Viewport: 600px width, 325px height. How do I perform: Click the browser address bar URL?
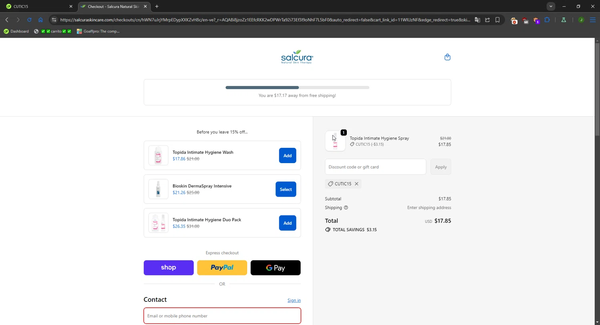[x=265, y=20]
